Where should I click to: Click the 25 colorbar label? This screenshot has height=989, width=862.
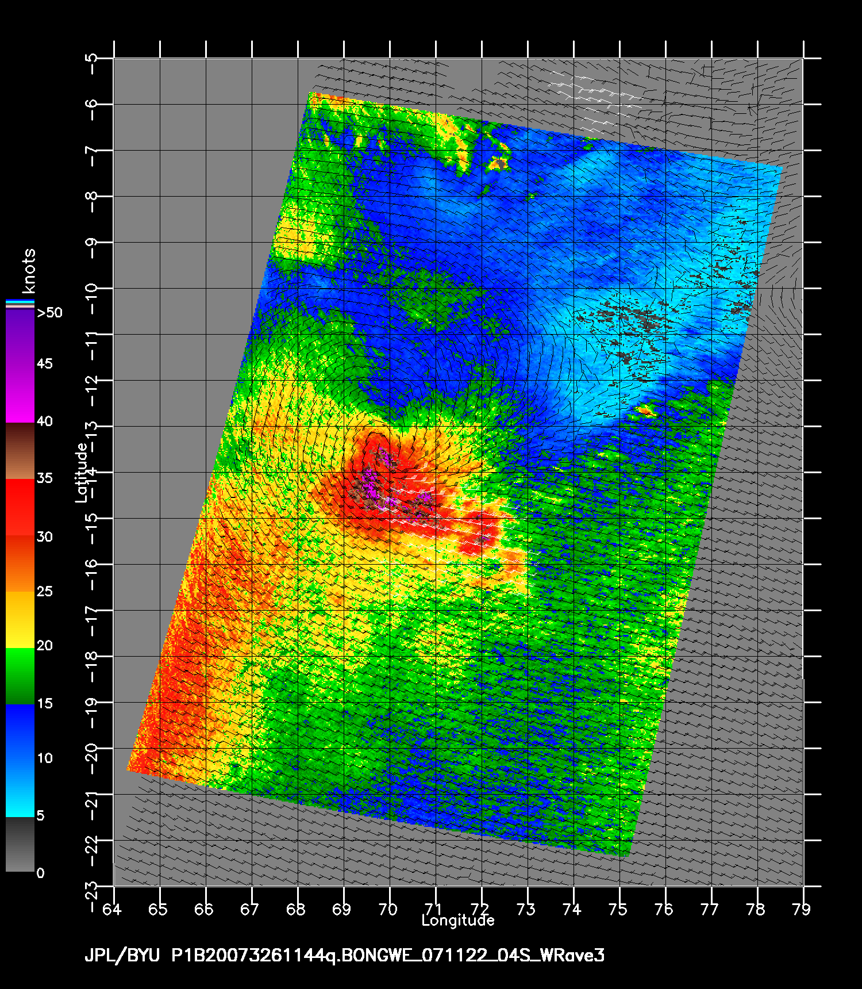click(x=44, y=592)
